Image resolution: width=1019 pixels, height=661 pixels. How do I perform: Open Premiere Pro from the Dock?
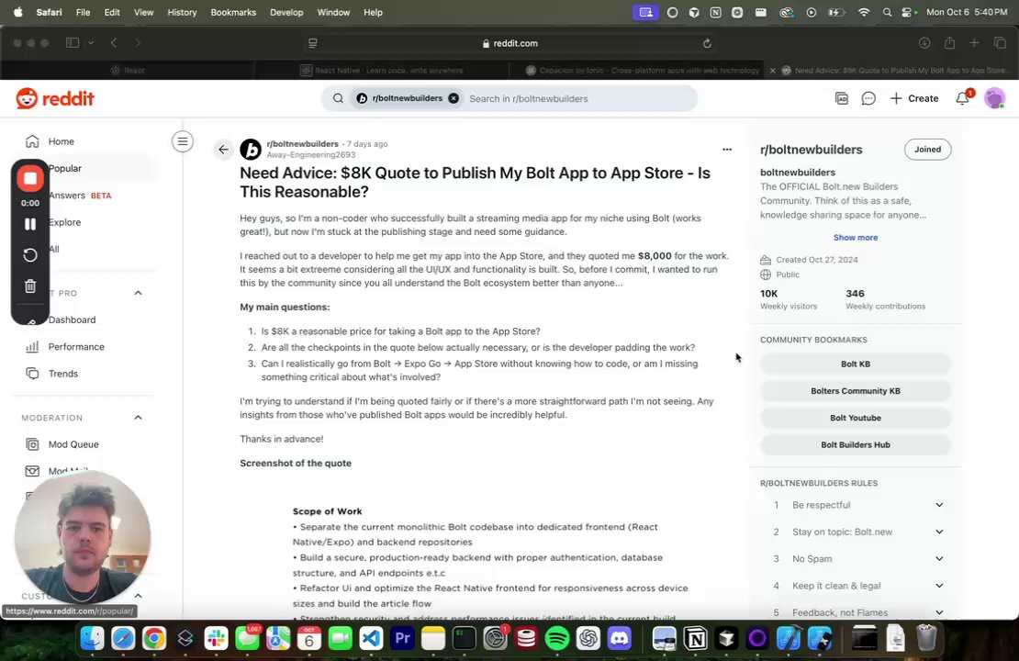pos(402,638)
